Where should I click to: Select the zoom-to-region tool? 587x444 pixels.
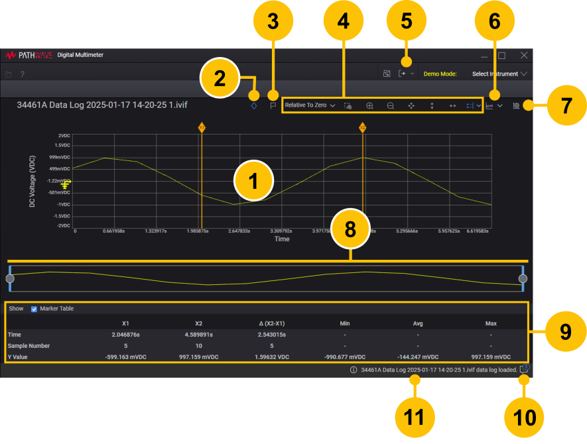coord(348,106)
